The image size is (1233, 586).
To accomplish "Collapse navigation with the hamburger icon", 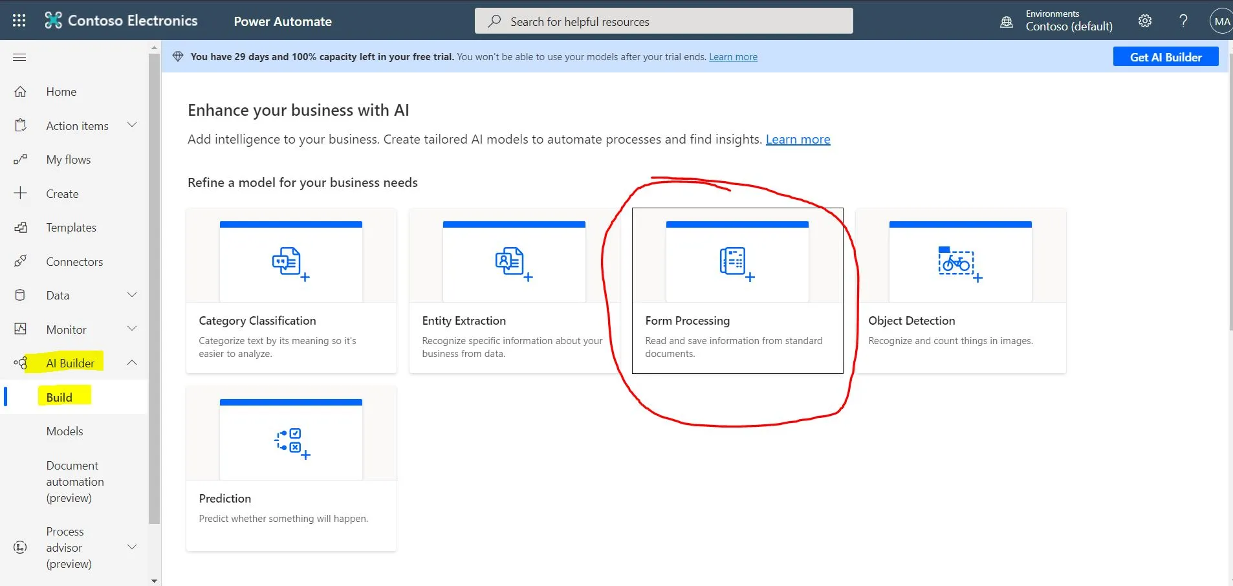I will pyautogui.click(x=19, y=58).
